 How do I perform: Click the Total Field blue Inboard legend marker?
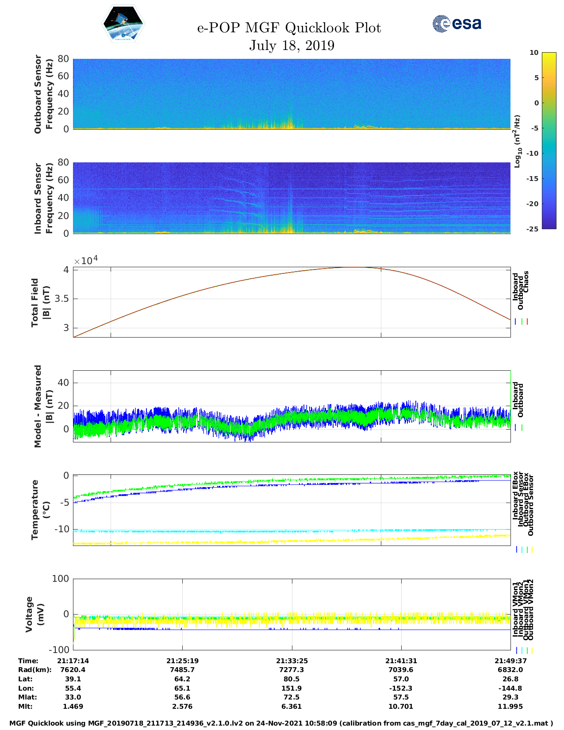516,322
